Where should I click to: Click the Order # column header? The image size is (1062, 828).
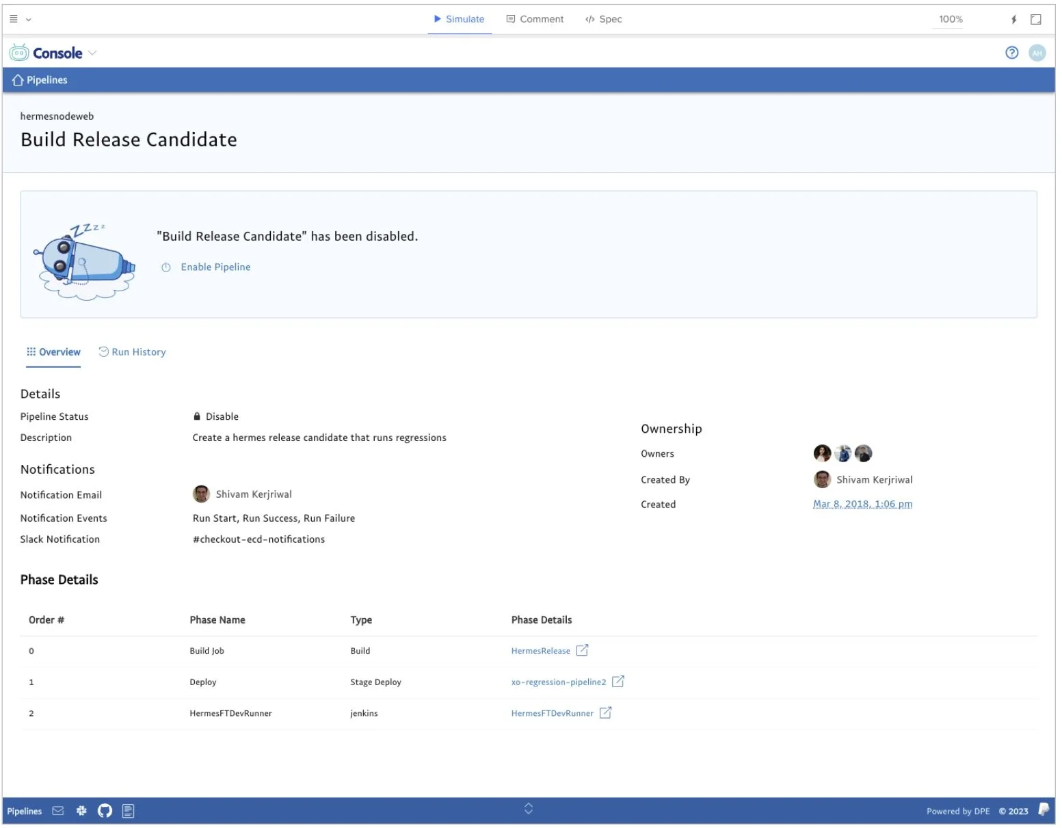[x=47, y=620]
